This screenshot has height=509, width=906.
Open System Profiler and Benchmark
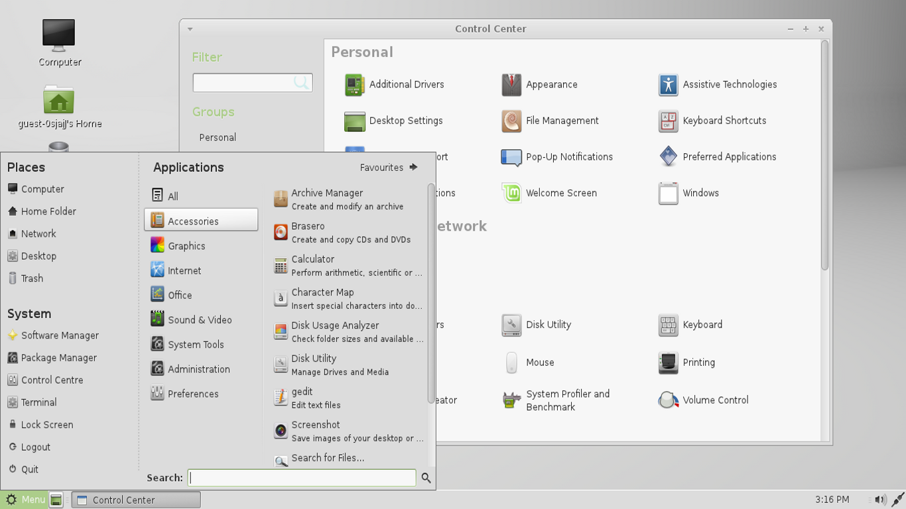pyautogui.click(x=556, y=400)
